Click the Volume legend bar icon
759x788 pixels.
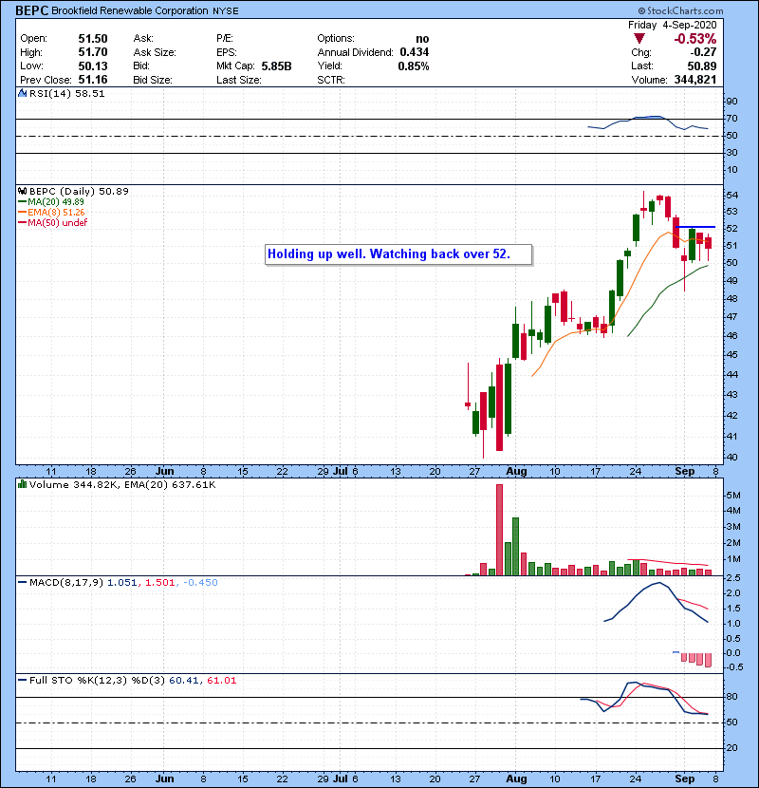(23, 484)
